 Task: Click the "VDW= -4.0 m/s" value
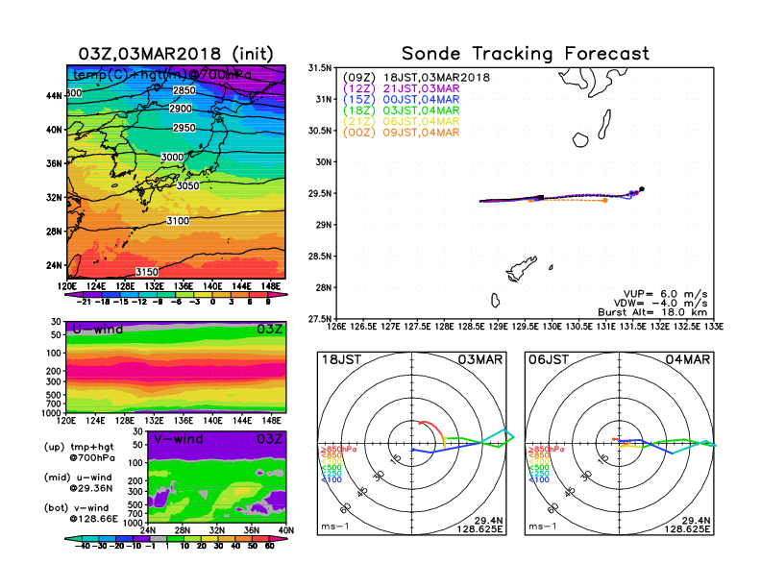point(660,304)
